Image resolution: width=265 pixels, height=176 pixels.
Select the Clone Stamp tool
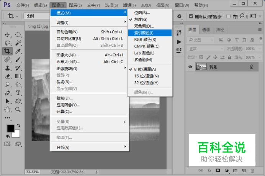click(7, 68)
